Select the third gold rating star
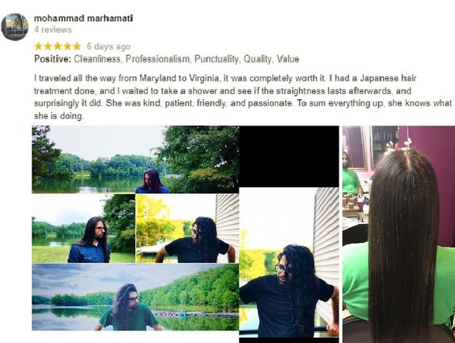This screenshot has height=343, width=455. pyautogui.click(x=57, y=46)
